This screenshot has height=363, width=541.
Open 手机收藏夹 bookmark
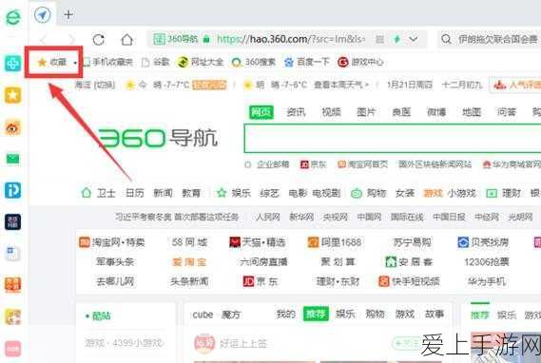pyautogui.click(x=108, y=63)
